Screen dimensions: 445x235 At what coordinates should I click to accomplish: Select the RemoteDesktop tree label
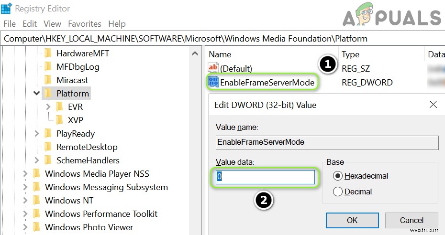coord(87,147)
